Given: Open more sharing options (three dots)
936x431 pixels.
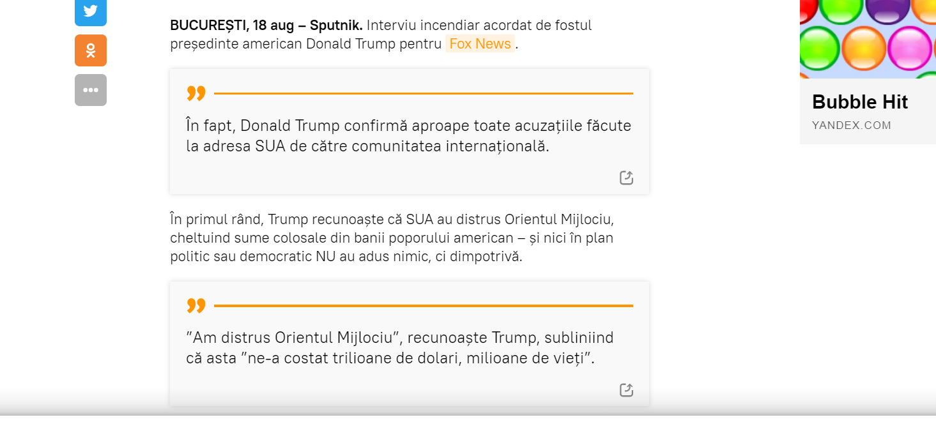Looking at the screenshot, I should tap(91, 90).
